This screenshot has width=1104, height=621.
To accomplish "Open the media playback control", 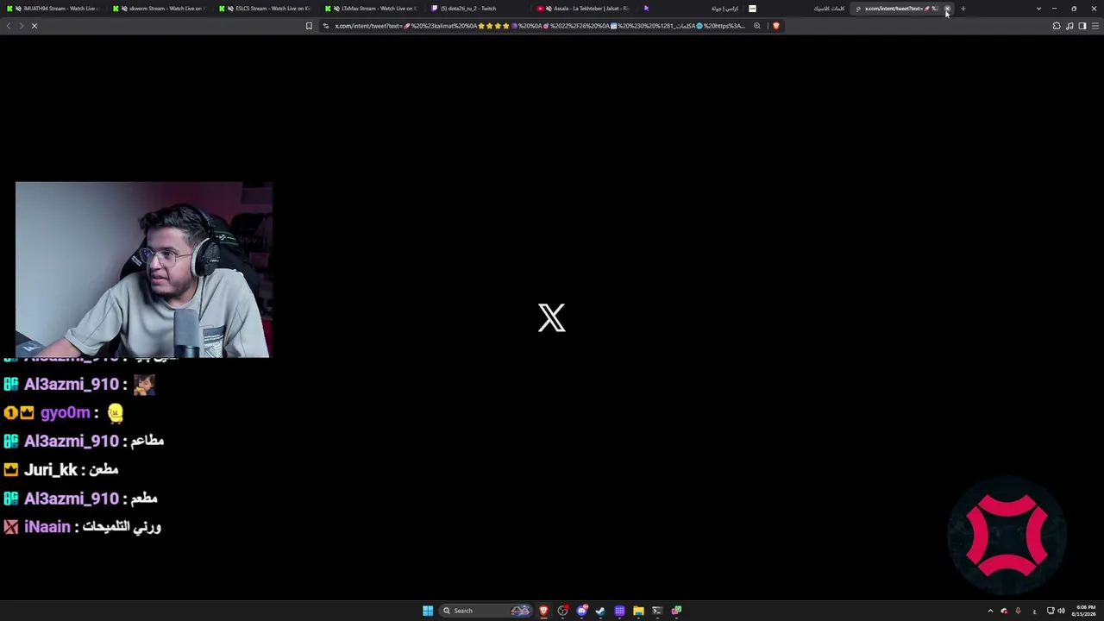I will coord(1069,26).
